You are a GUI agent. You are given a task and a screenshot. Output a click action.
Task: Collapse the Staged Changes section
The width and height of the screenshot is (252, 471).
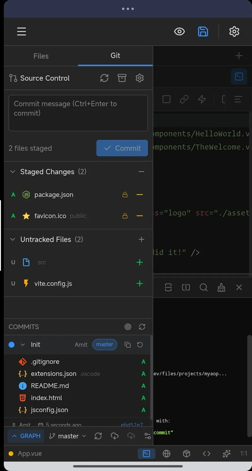(x=13, y=172)
